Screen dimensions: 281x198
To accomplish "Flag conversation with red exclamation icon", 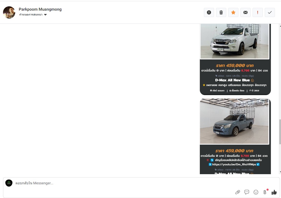I will tap(258, 12).
